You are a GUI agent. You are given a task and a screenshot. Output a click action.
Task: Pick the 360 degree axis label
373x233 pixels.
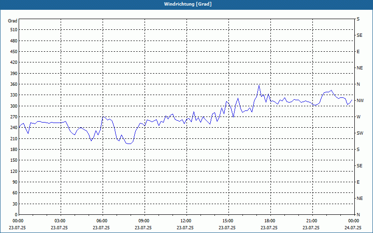point(14,84)
